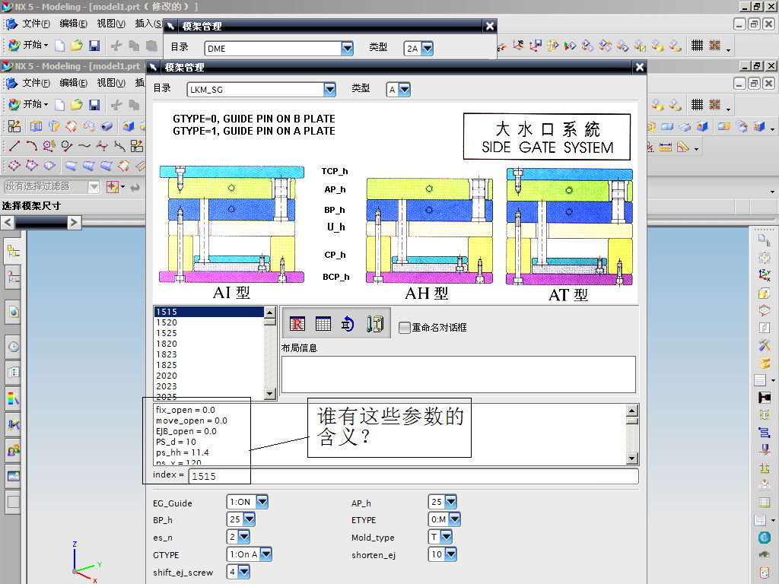Open 文件(F) menu in upper NX window
Image resolution: width=779 pixels, height=584 pixels.
point(36,24)
